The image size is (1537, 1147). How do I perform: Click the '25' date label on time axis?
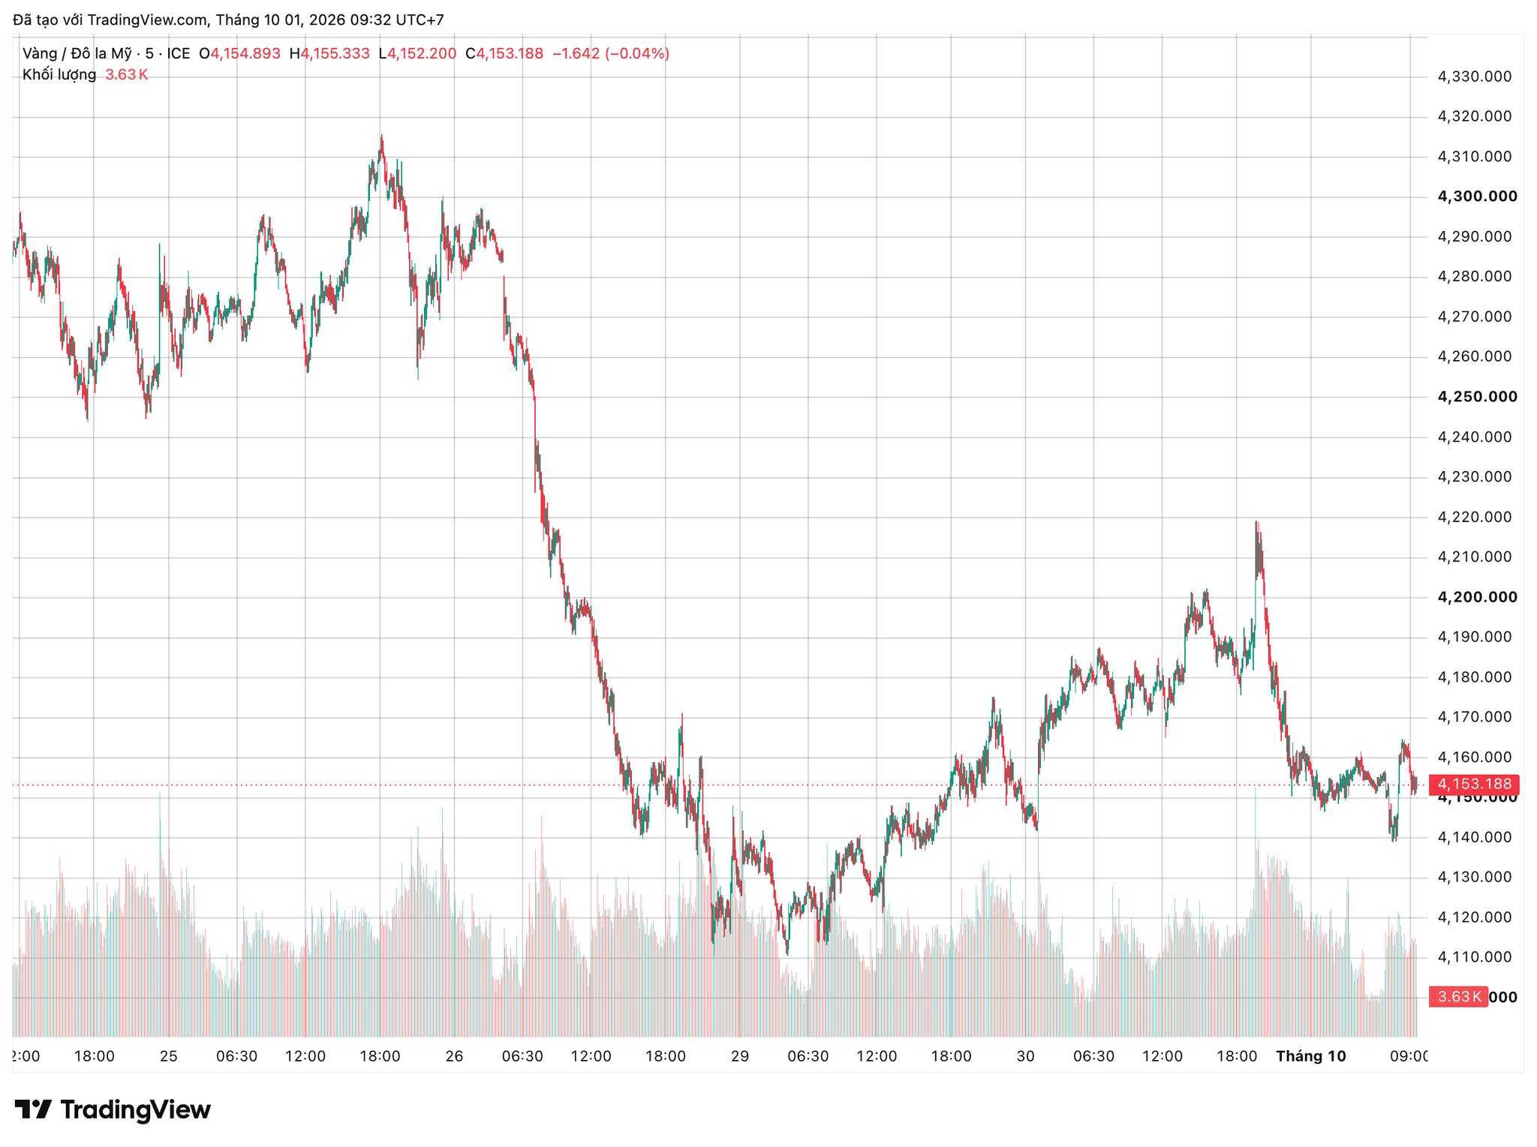169,1056
